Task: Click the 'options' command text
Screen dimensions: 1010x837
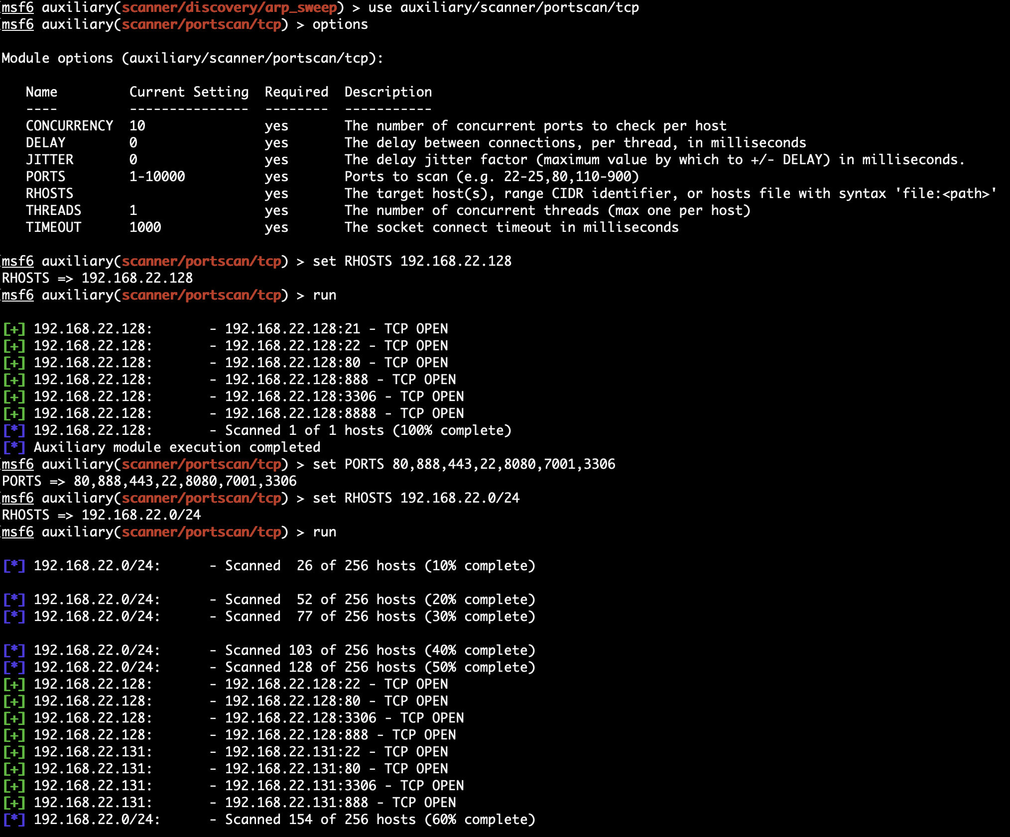Action: click(340, 25)
